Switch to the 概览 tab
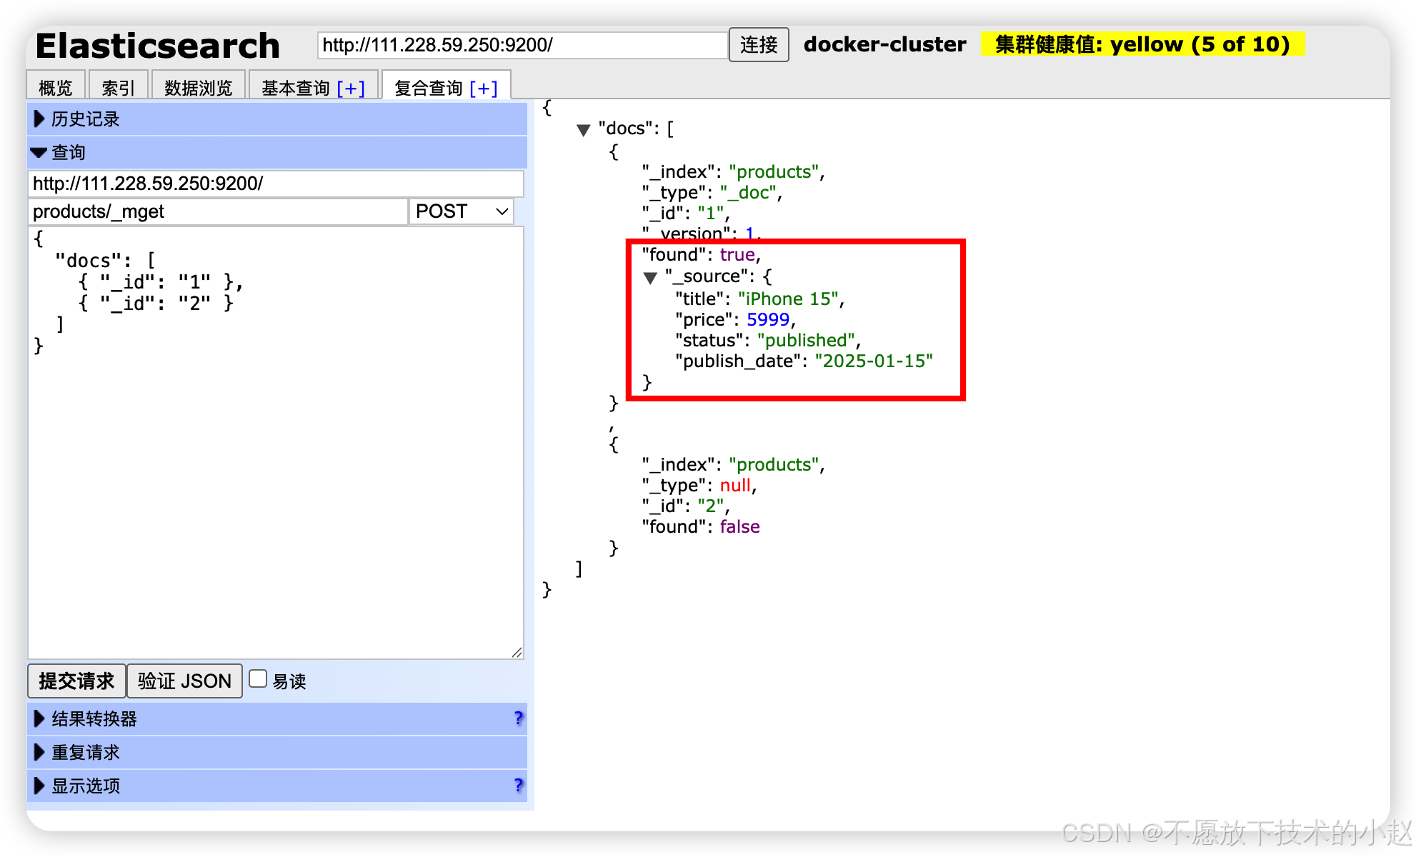The width and height of the screenshot is (1416, 857). coord(56,88)
